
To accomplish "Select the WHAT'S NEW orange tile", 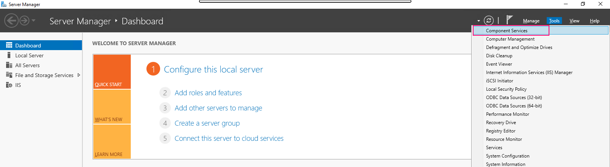I will (112, 107).
